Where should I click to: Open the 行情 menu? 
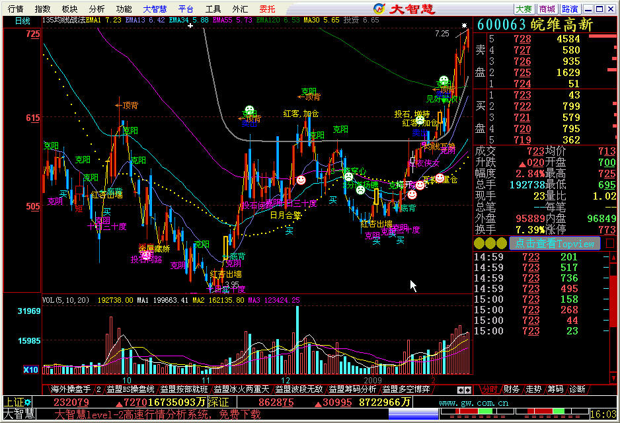click(15, 9)
